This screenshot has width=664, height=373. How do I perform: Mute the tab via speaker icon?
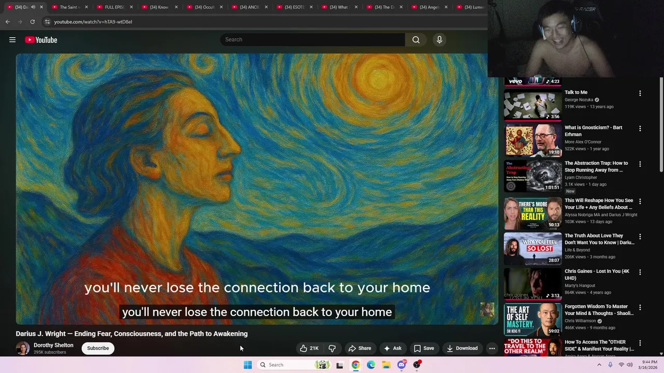[x=33, y=7]
